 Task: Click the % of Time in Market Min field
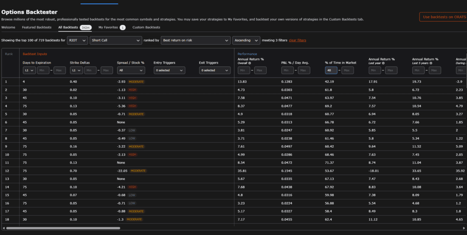click(x=331, y=70)
